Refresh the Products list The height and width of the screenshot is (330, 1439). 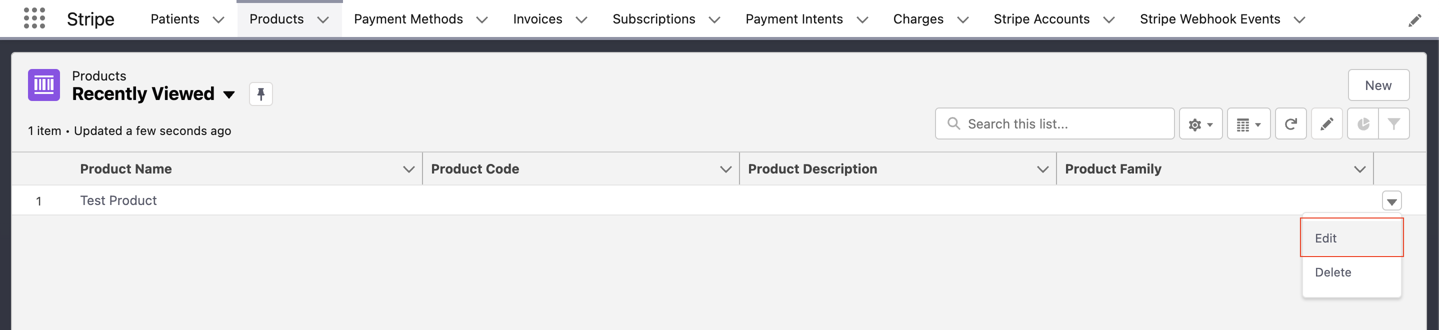pyautogui.click(x=1290, y=124)
